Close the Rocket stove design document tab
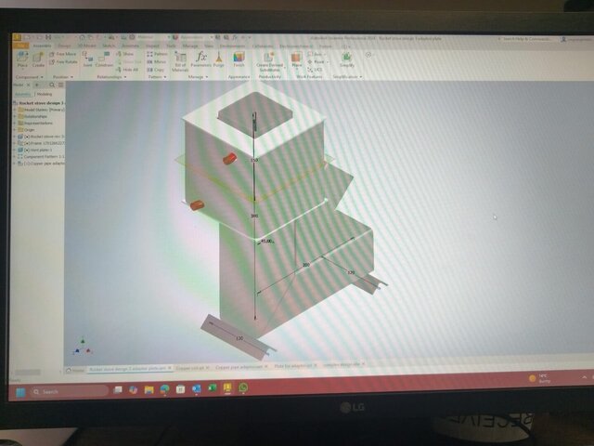Screen dimensions: 594x446 169,368
